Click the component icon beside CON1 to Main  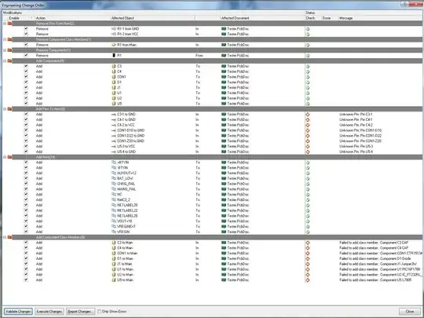(114, 253)
